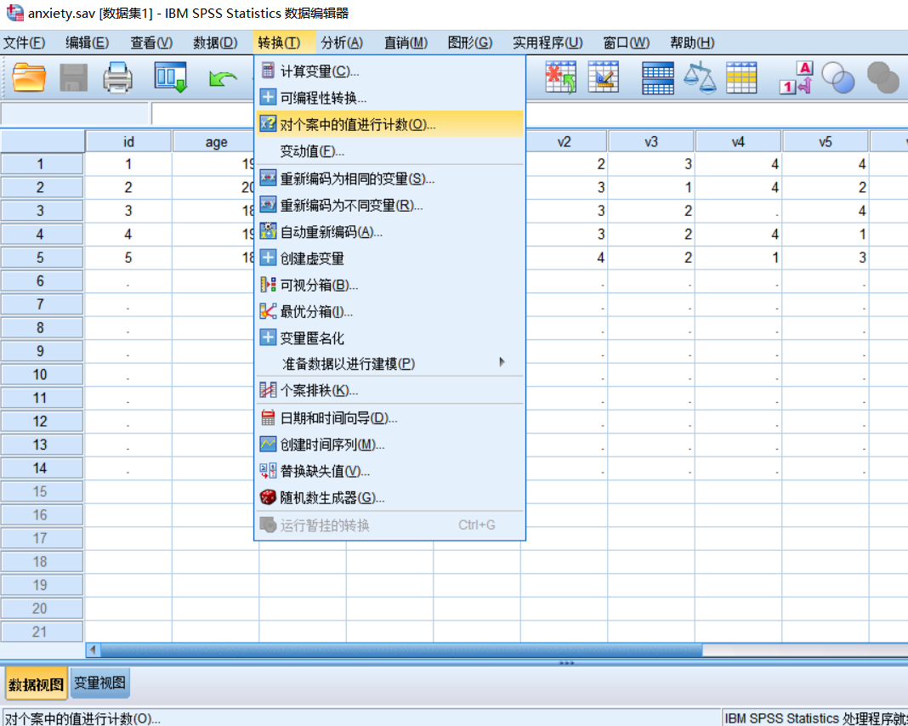
Task: Select the v2 column header
Action: tap(564, 142)
